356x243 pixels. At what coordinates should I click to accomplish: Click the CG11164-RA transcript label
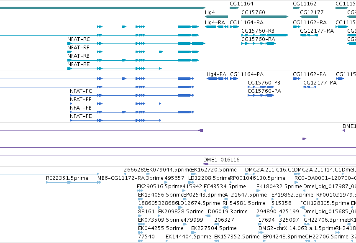click(x=246, y=23)
